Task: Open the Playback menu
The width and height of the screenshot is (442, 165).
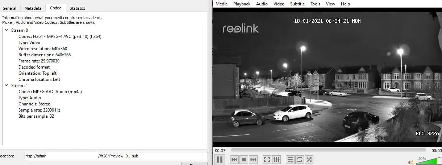Action: tap(242, 4)
